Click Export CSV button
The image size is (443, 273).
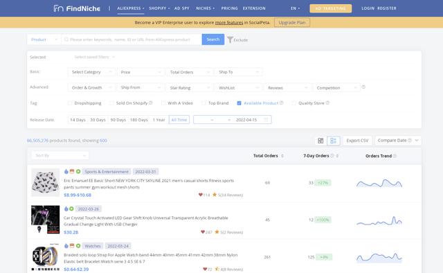point(357,141)
